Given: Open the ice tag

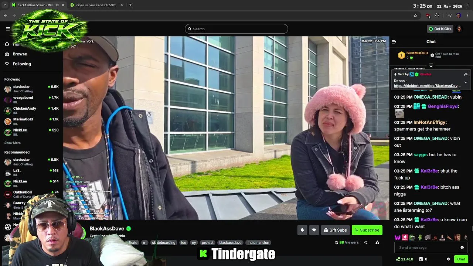Looking at the screenshot, I should [184, 243].
